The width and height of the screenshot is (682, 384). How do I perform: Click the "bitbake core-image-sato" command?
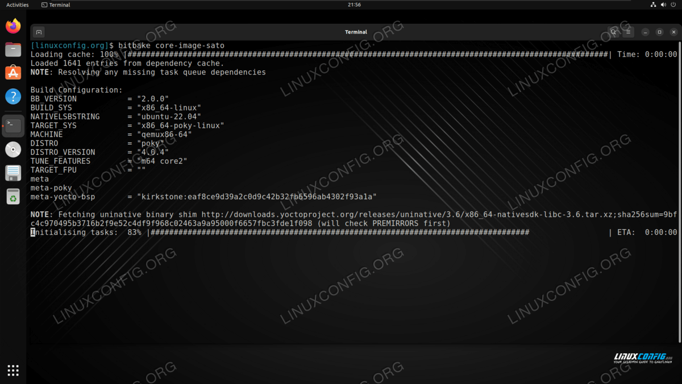pyautogui.click(x=172, y=46)
